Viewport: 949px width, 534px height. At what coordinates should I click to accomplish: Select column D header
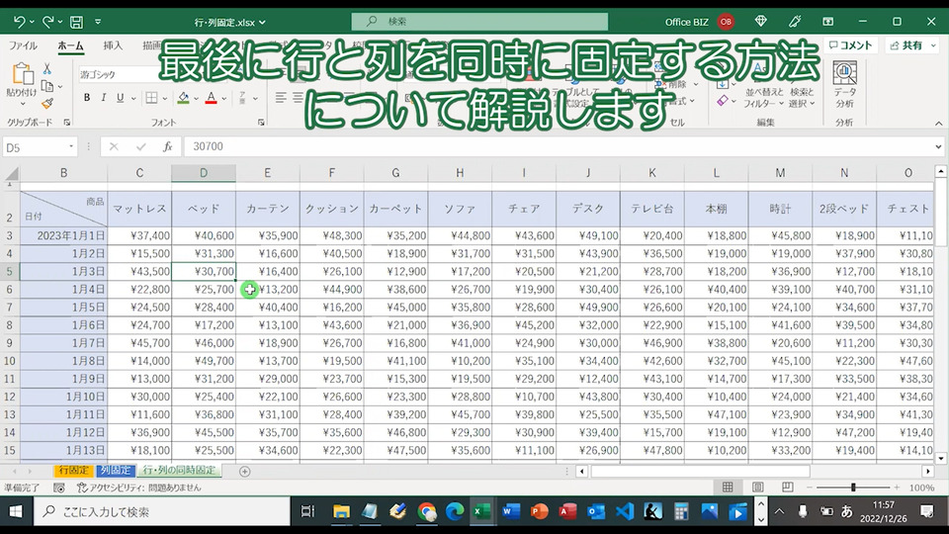coord(204,173)
